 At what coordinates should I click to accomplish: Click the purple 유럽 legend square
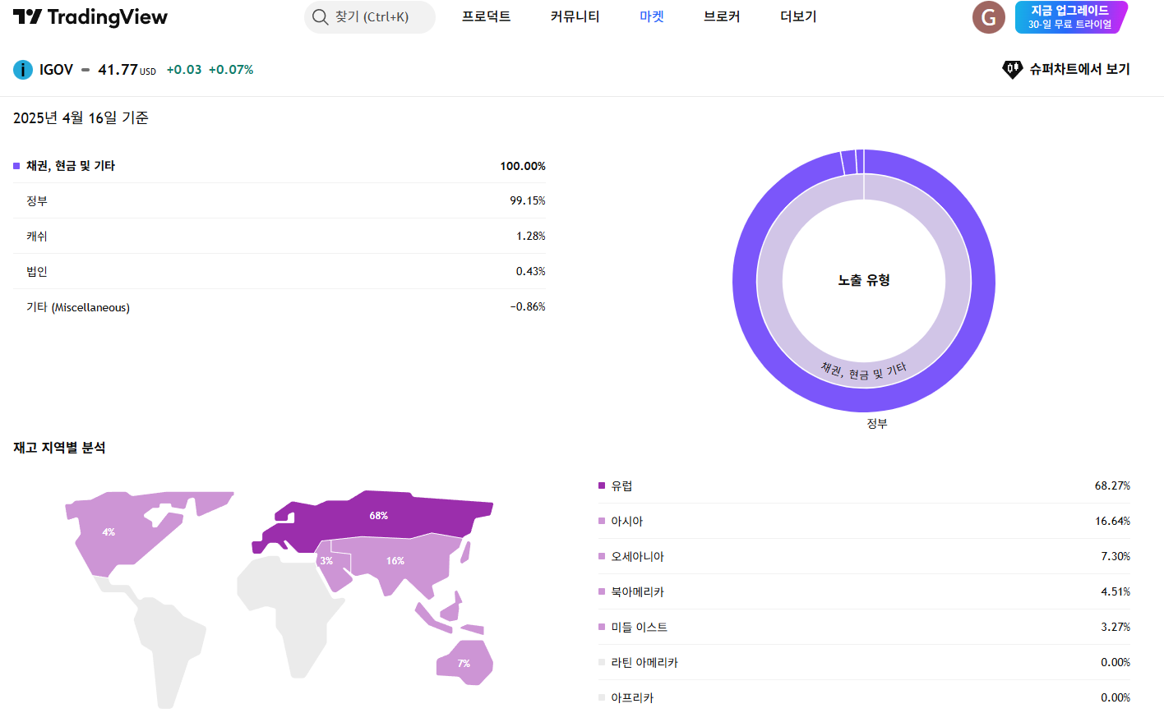(602, 486)
